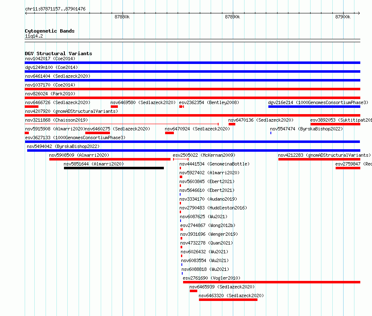Click the nsv1042017 (Coe2014) variant label
This screenshot has height=316, width=372.
(x=50, y=59)
